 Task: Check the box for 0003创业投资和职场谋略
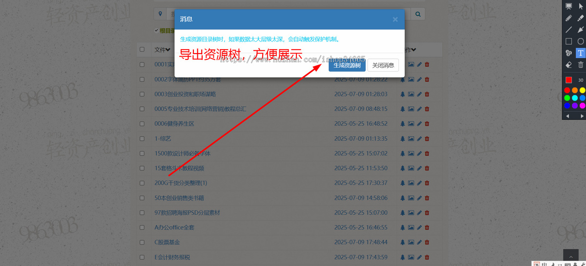click(142, 94)
